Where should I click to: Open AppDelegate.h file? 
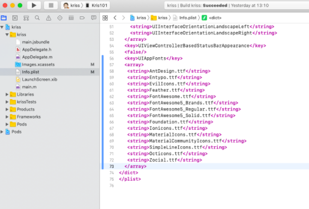50,49
